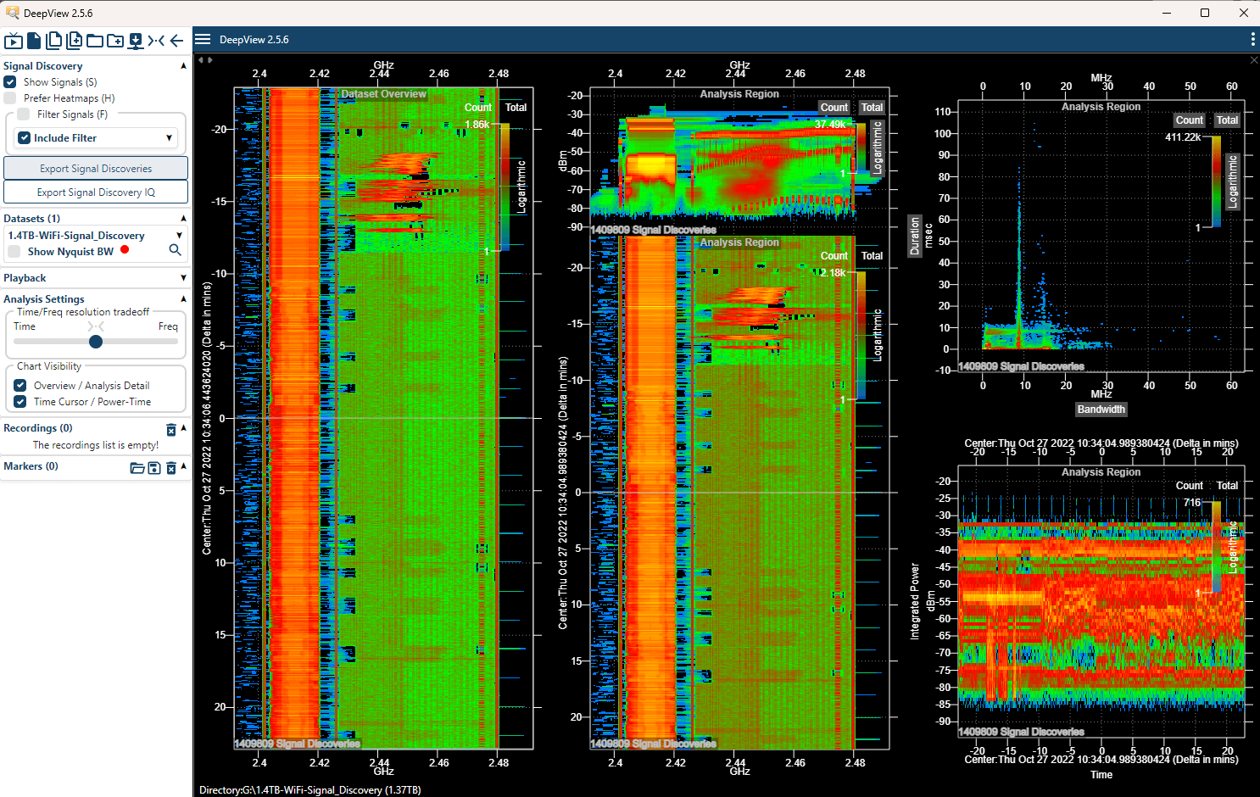Create a new file using the toolbar icon

pos(34,40)
